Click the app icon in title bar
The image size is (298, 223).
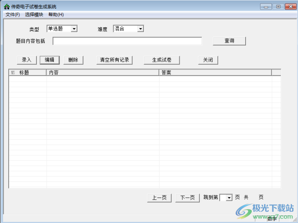(7, 7)
